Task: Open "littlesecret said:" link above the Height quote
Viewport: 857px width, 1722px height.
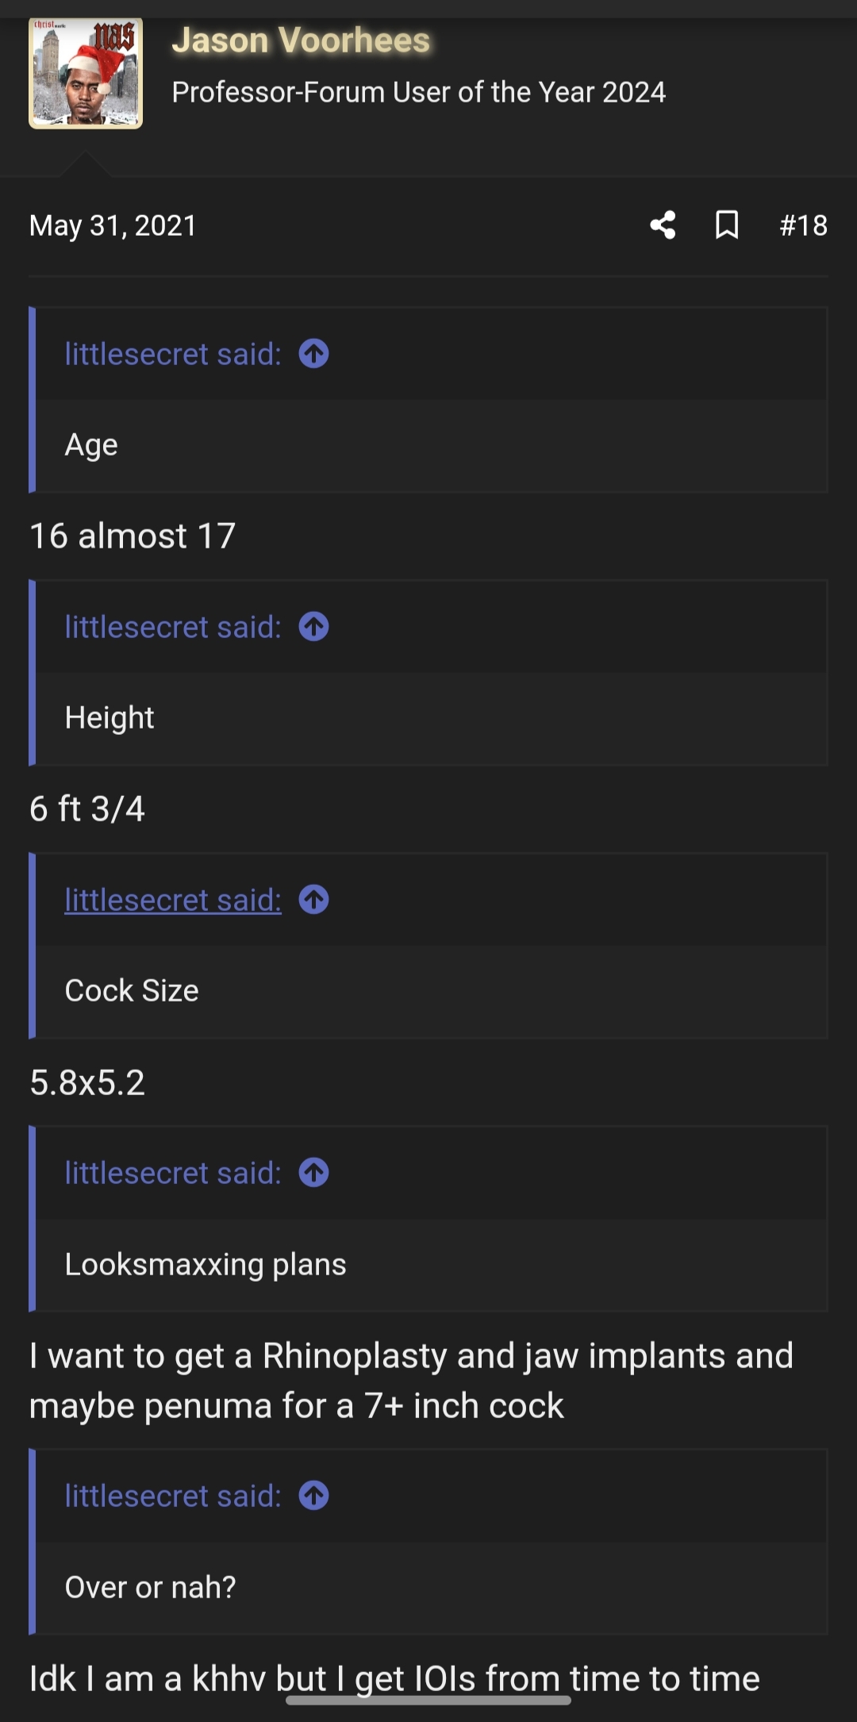Action: (173, 627)
